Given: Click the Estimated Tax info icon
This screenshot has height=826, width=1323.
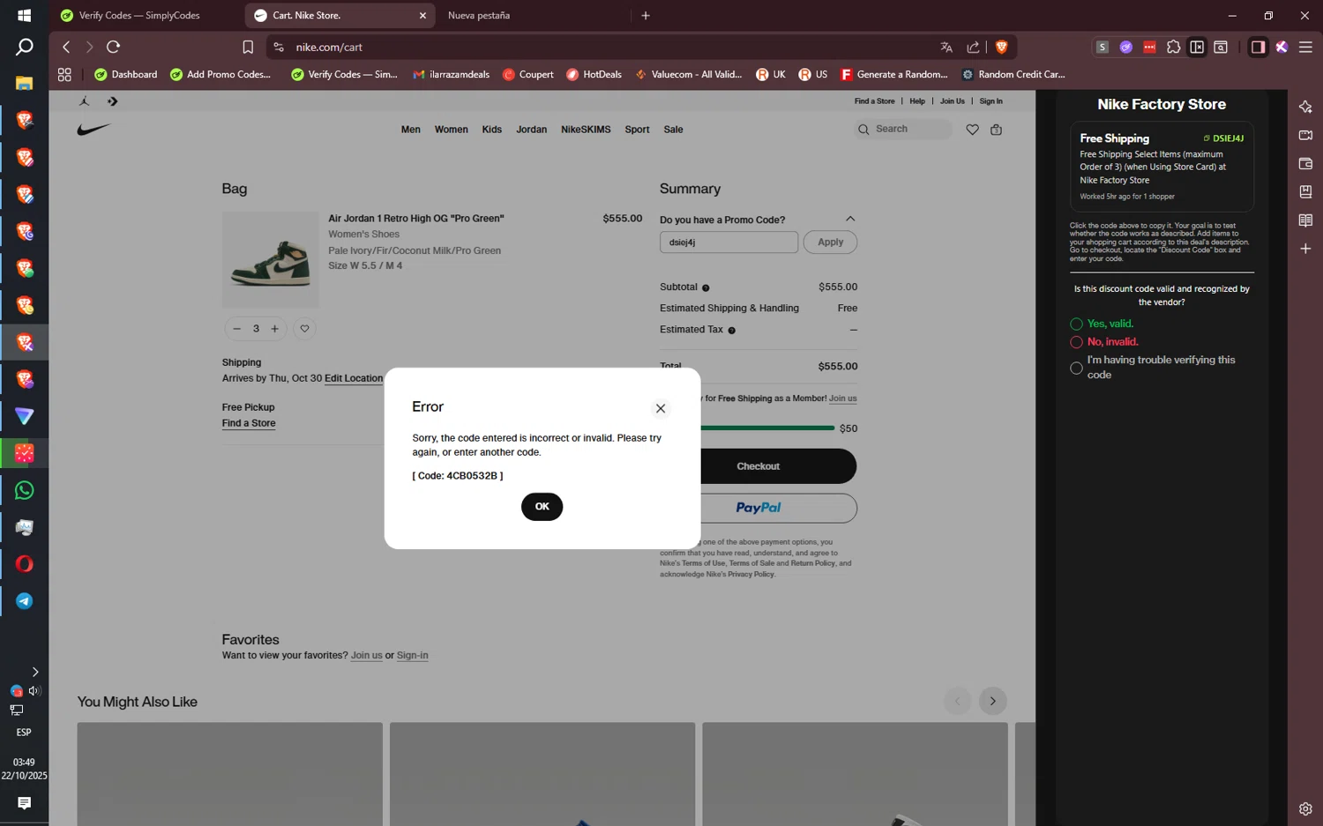Looking at the screenshot, I should [731, 331].
